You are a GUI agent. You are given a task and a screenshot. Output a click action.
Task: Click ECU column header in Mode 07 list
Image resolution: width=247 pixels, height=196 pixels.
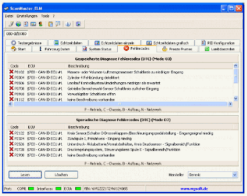pyautogui.click(x=46, y=127)
